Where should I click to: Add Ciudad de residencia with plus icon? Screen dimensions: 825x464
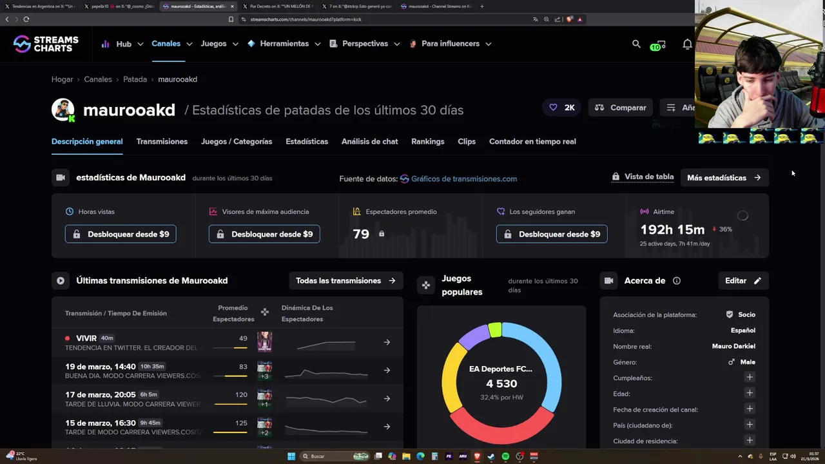coord(749,440)
